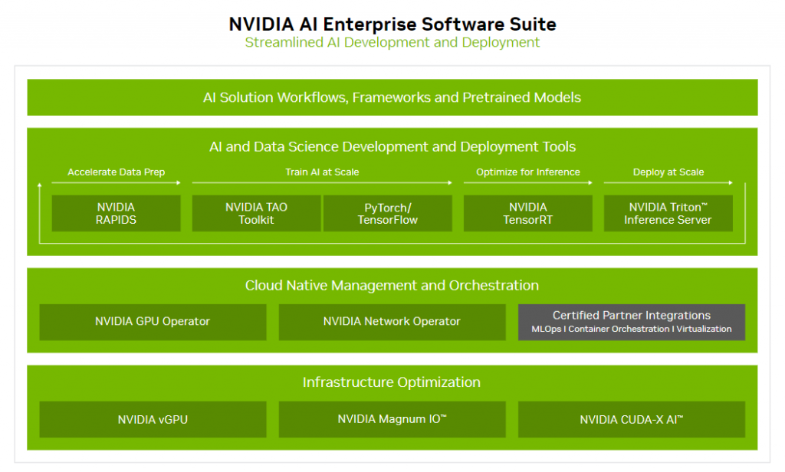Select the Deploy at Scale stage
The height and width of the screenshot is (472, 785).
click(668, 172)
